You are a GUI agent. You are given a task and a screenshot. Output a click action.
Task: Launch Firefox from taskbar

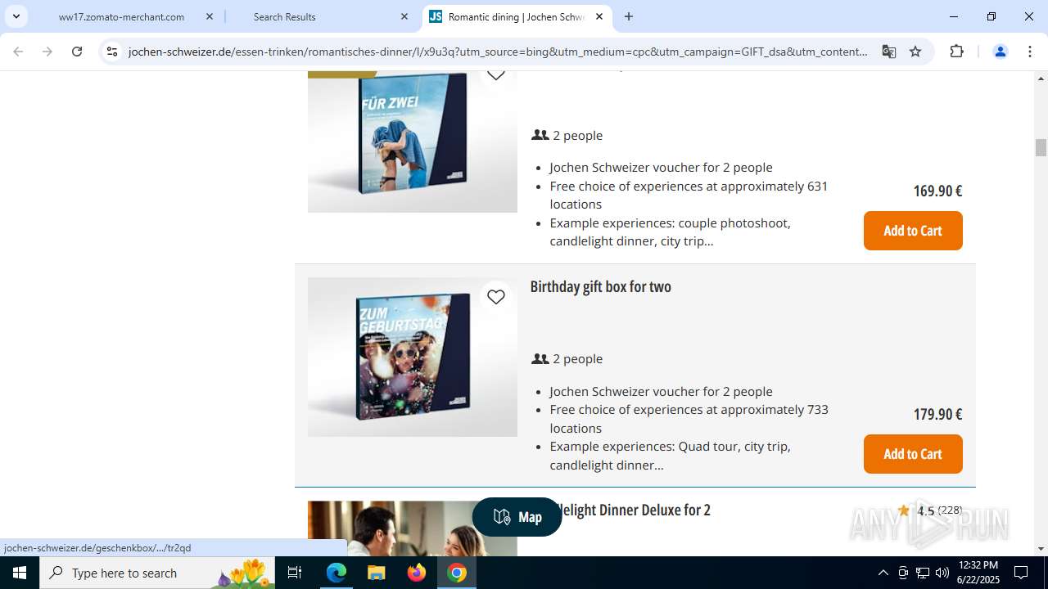pyautogui.click(x=417, y=573)
